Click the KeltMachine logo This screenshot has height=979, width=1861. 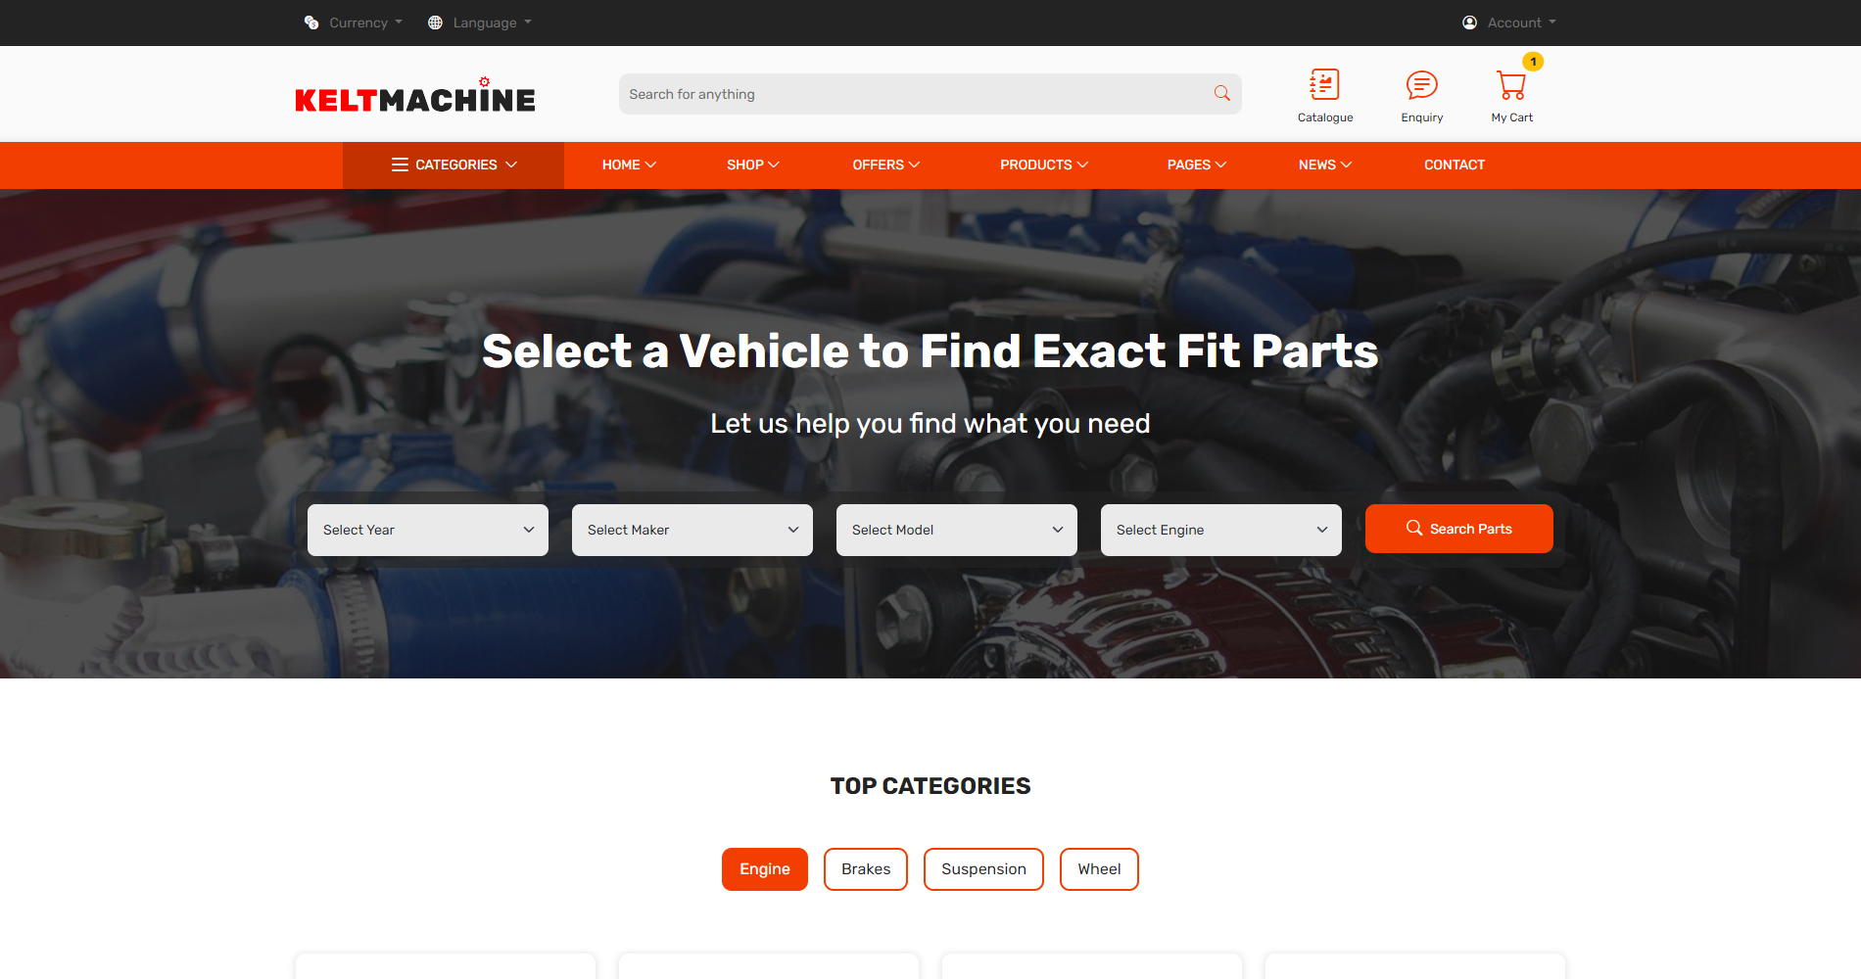(415, 95)
